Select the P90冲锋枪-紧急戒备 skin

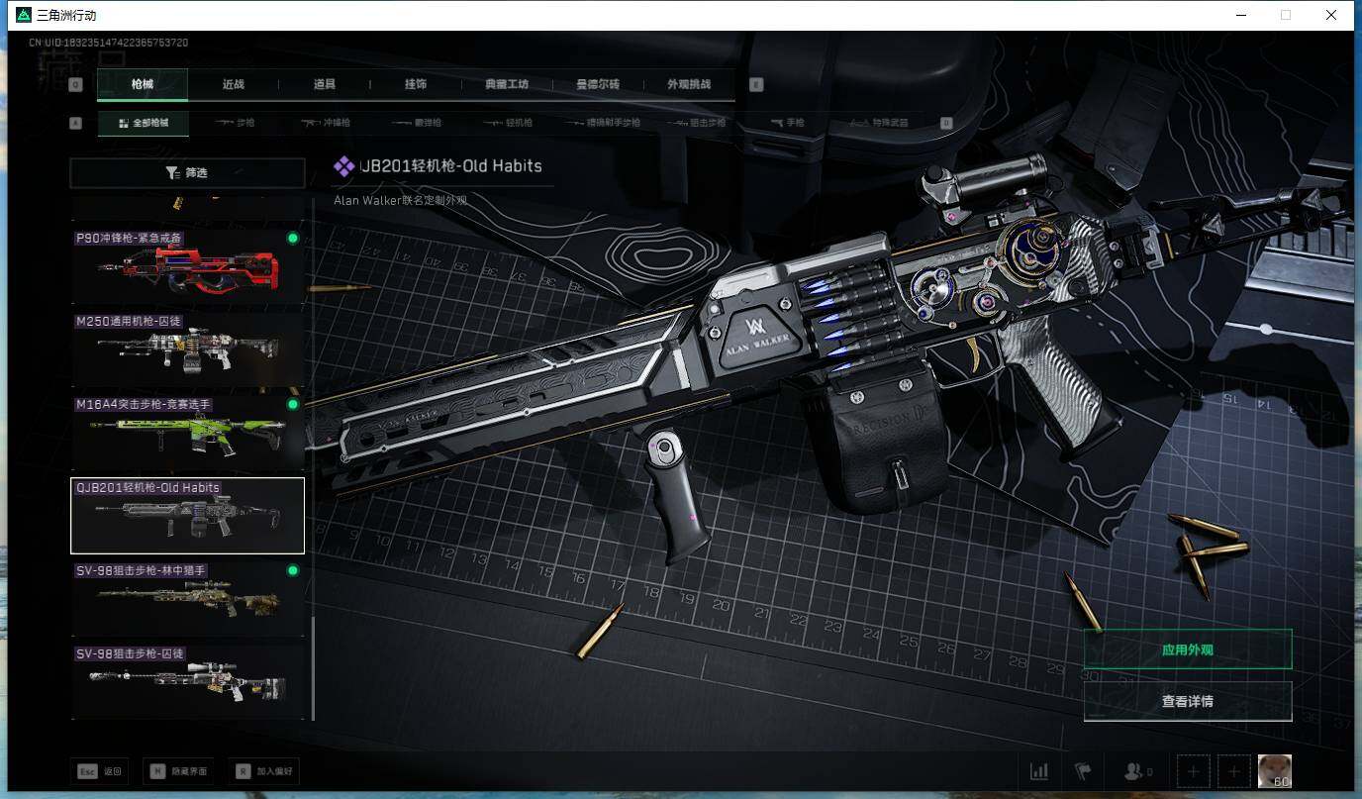coord(187,266)
